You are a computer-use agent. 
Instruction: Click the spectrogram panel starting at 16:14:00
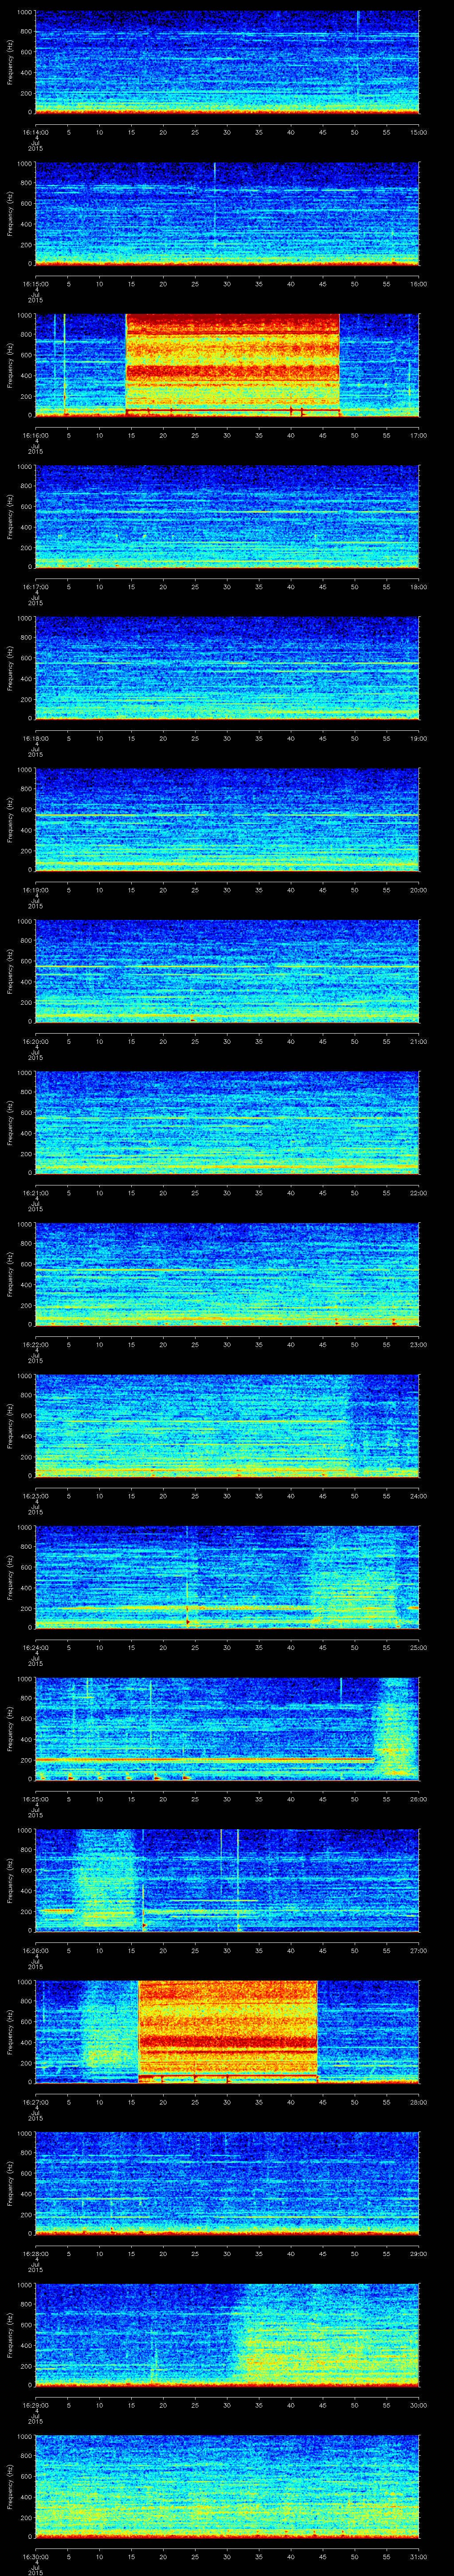click(227, 62)
